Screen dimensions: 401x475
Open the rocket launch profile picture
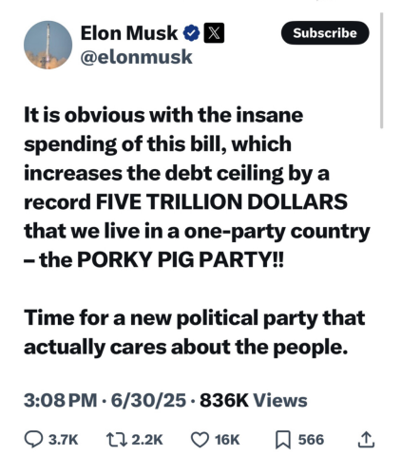(x=48, y=45)
